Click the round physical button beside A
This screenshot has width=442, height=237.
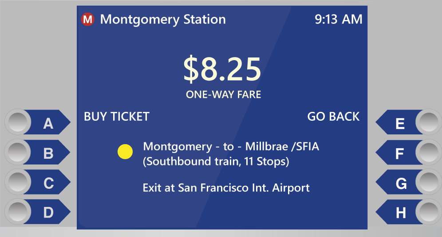(x=18, y=122)
